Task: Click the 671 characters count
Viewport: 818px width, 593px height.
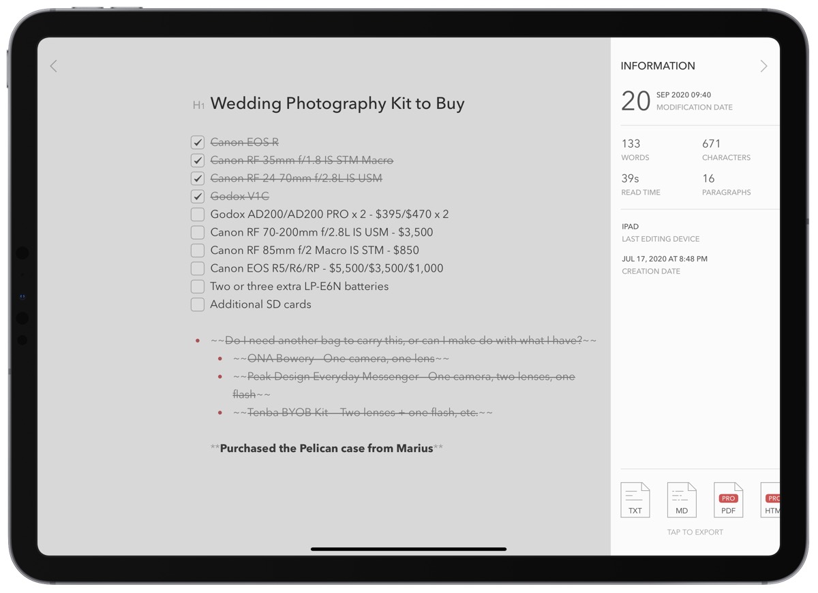Action: tap(712, 144)
